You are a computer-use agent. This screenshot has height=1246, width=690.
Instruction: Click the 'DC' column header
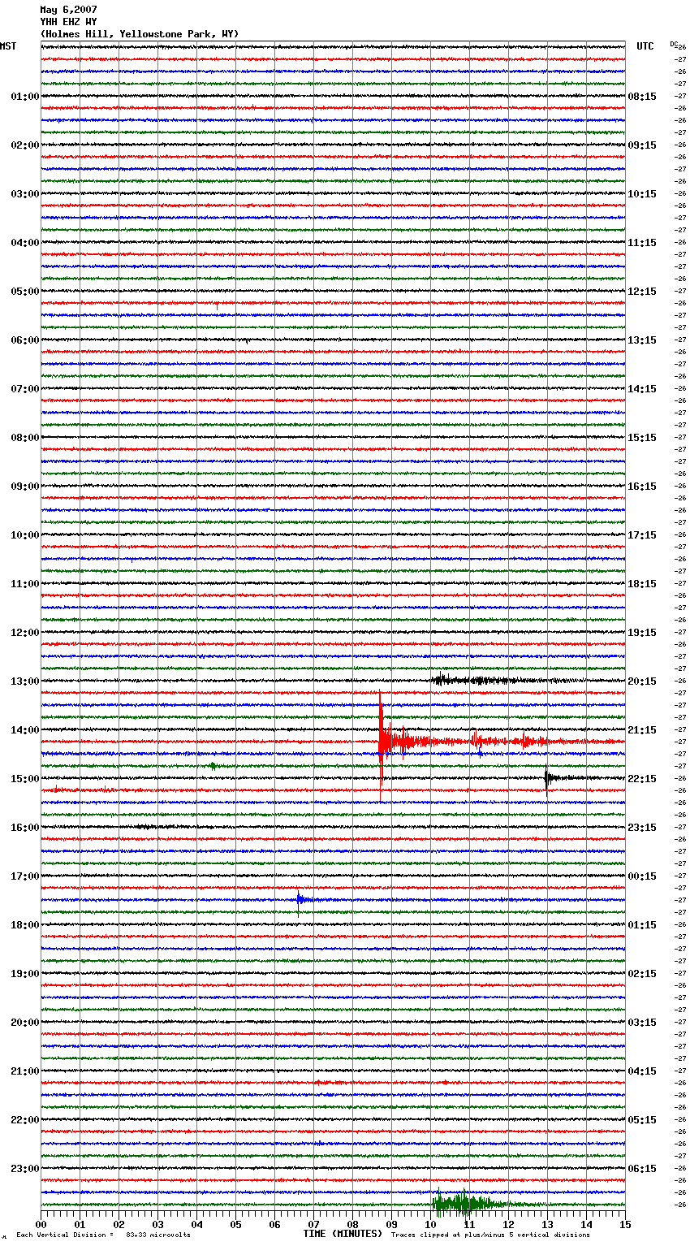pyautogui.click(x=674, y=44)
